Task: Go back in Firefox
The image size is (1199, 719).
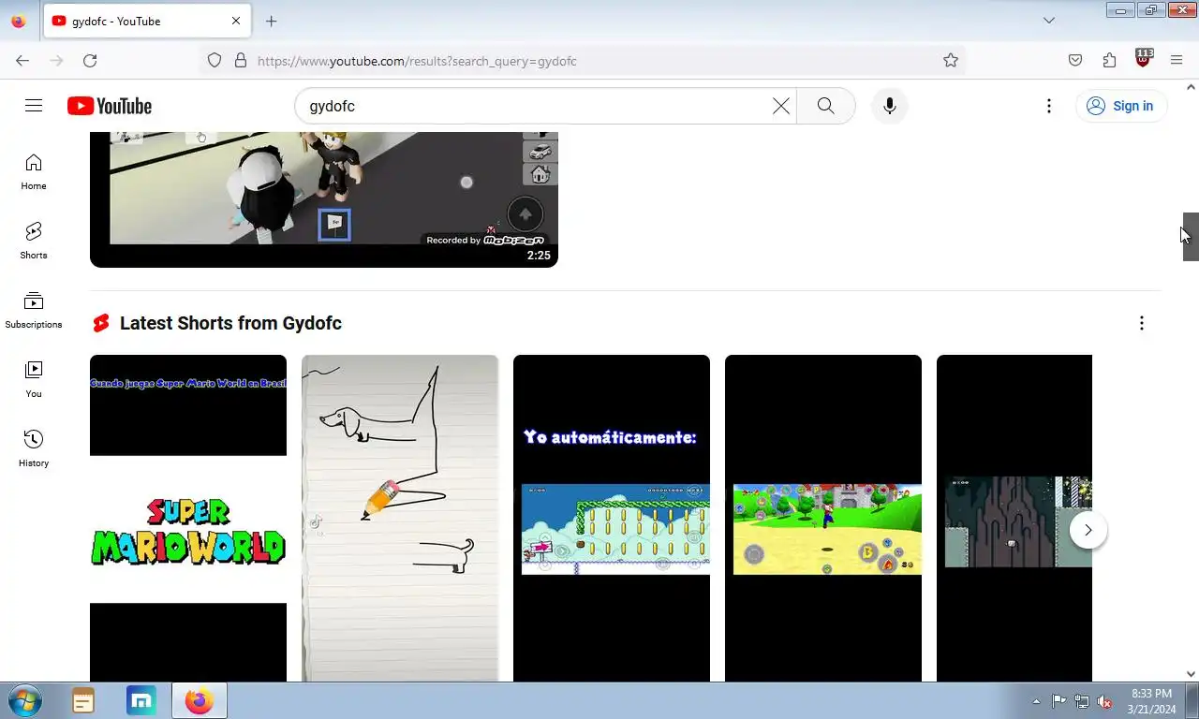Action: [x=22, y=60]
